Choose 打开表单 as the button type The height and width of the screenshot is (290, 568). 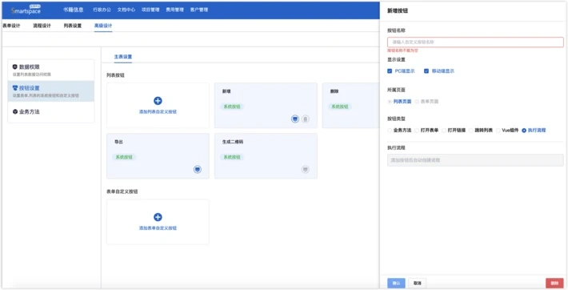pos(417,131)
